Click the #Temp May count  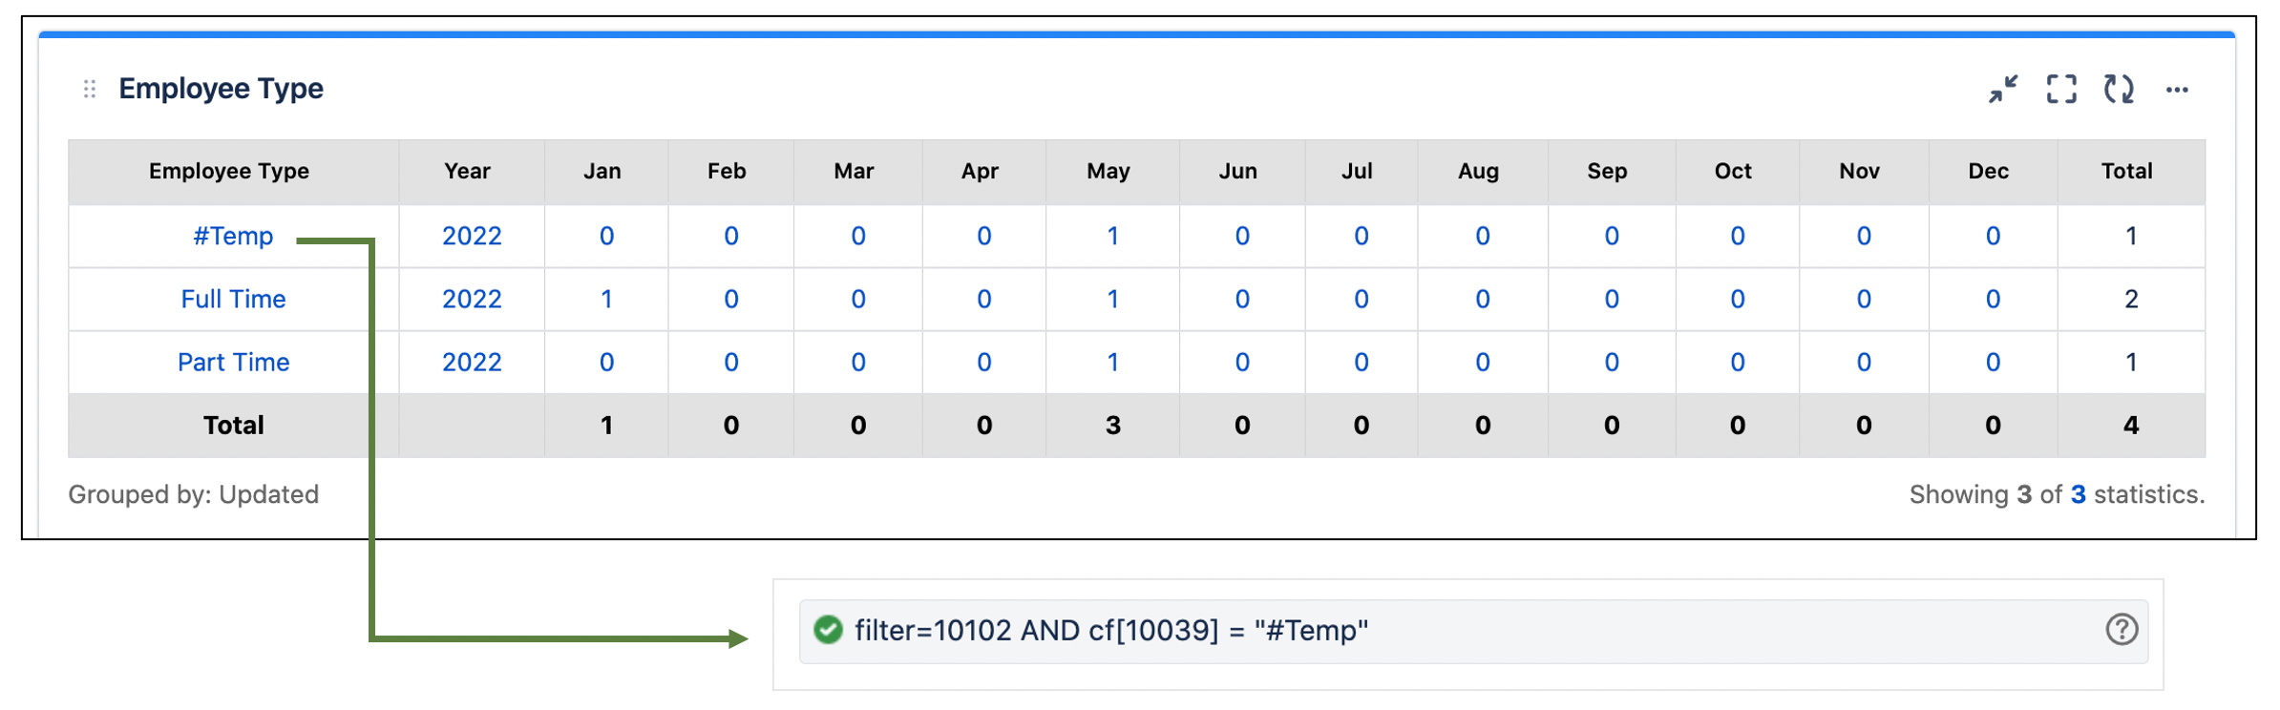[x=1112, y=236]
